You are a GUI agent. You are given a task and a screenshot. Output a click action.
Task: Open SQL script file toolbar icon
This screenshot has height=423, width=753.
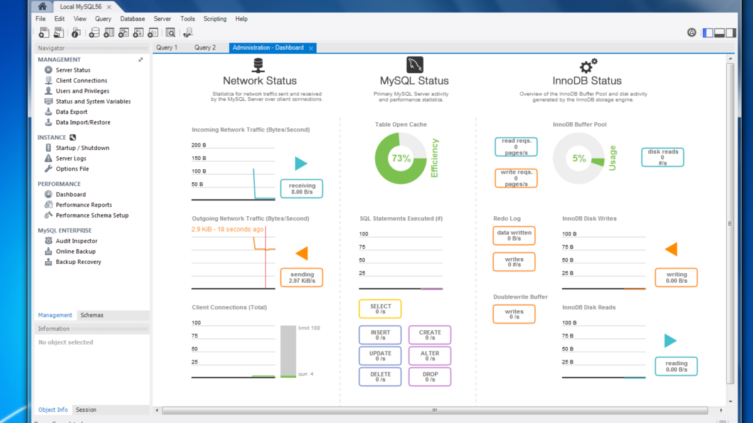pos(60,33)
